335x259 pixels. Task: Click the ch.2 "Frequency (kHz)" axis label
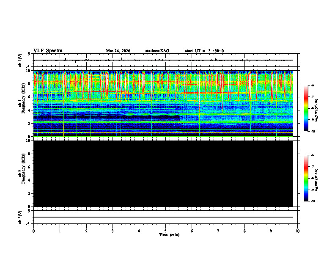coord(23,168)
